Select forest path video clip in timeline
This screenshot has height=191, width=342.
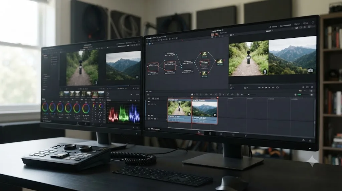click(x=179, y=107)
